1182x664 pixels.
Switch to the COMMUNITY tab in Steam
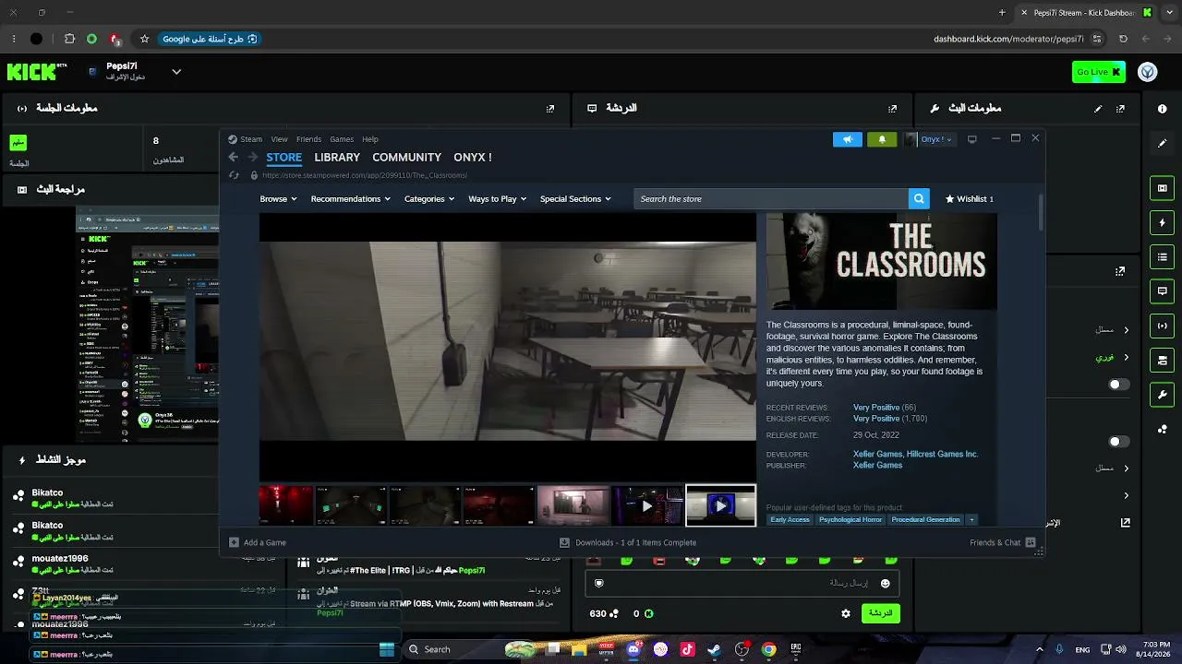click(x=407, y=158)
